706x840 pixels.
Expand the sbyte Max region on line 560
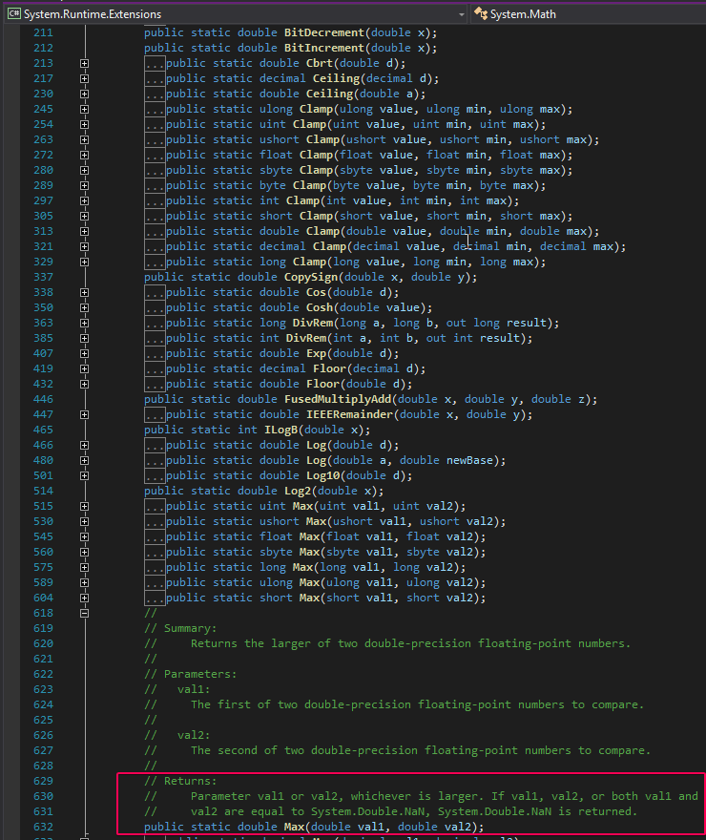(x=84, y=552)
